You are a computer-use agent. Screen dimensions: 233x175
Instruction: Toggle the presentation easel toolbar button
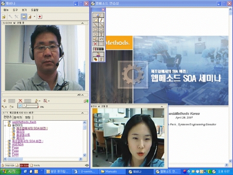click(24, 17)
